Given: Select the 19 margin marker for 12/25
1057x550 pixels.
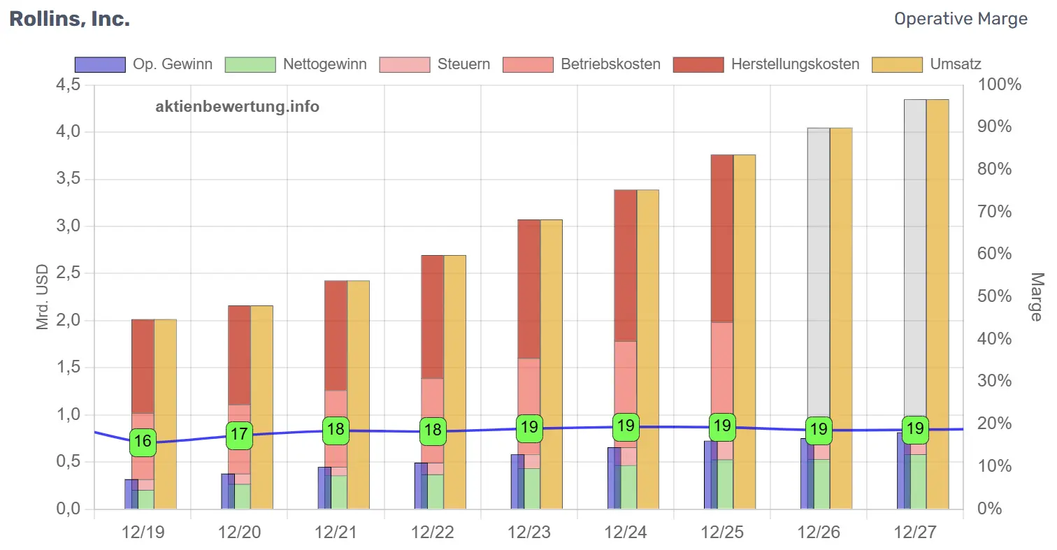Looking at the screenshot, I should tap(722, 426).
